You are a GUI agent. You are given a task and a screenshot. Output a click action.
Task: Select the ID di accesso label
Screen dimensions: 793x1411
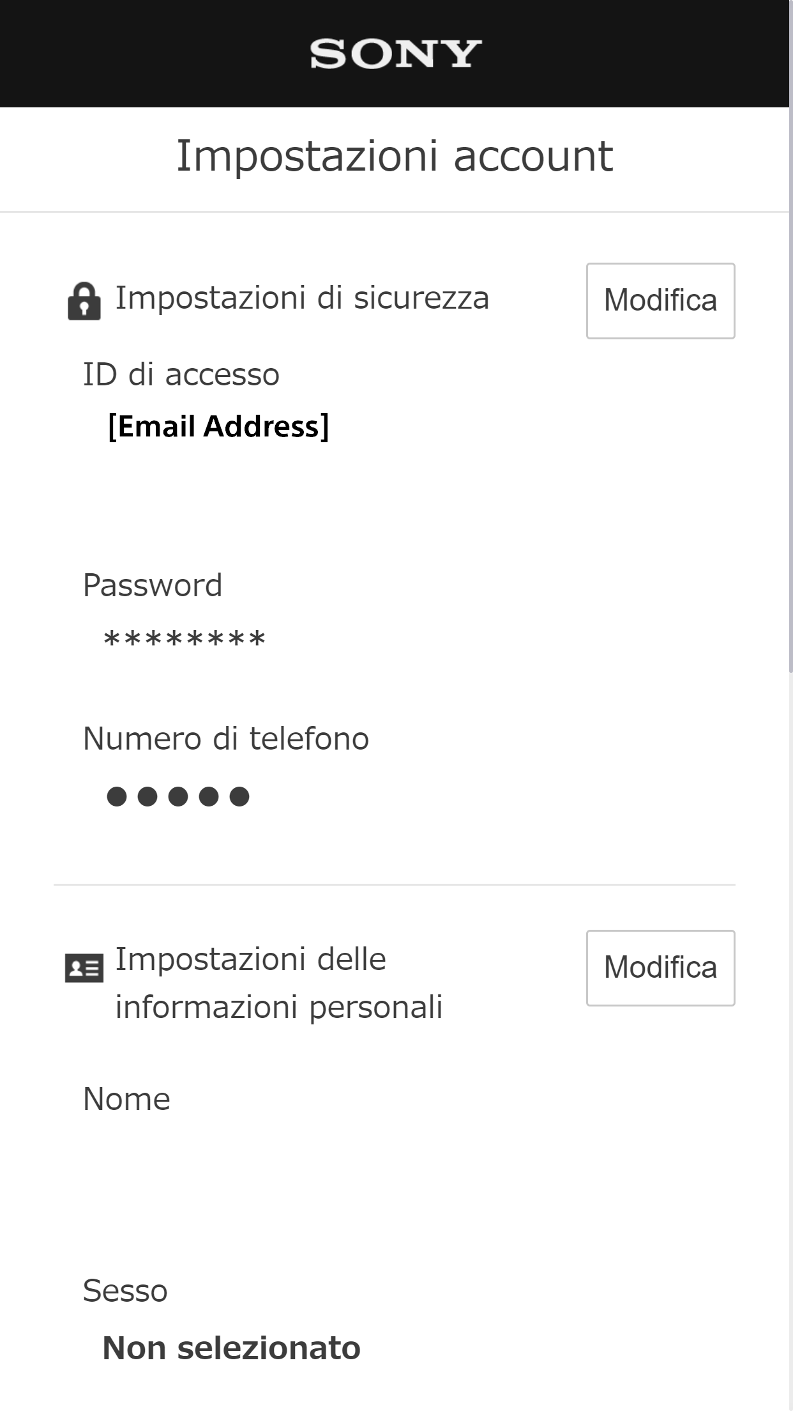pyautogui.click(x=182, y=374)
